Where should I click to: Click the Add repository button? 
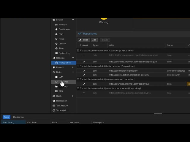point(94,40)
